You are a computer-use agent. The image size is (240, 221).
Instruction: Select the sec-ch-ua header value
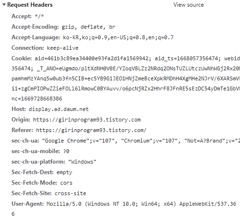(x=141, y=141)
